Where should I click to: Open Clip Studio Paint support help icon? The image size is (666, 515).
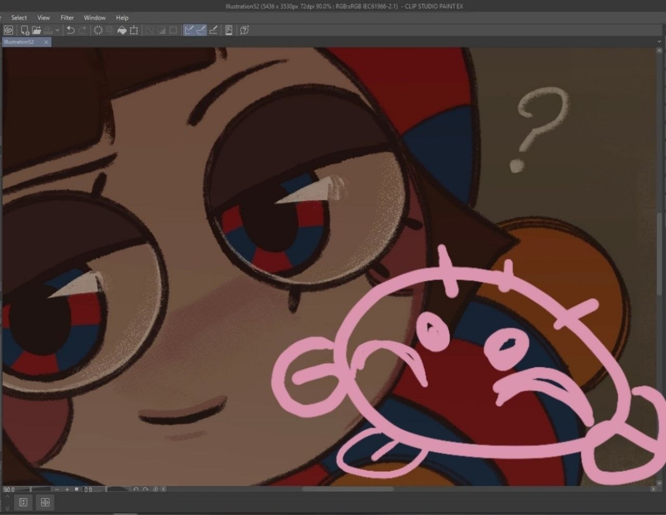(x=244, y=30)
